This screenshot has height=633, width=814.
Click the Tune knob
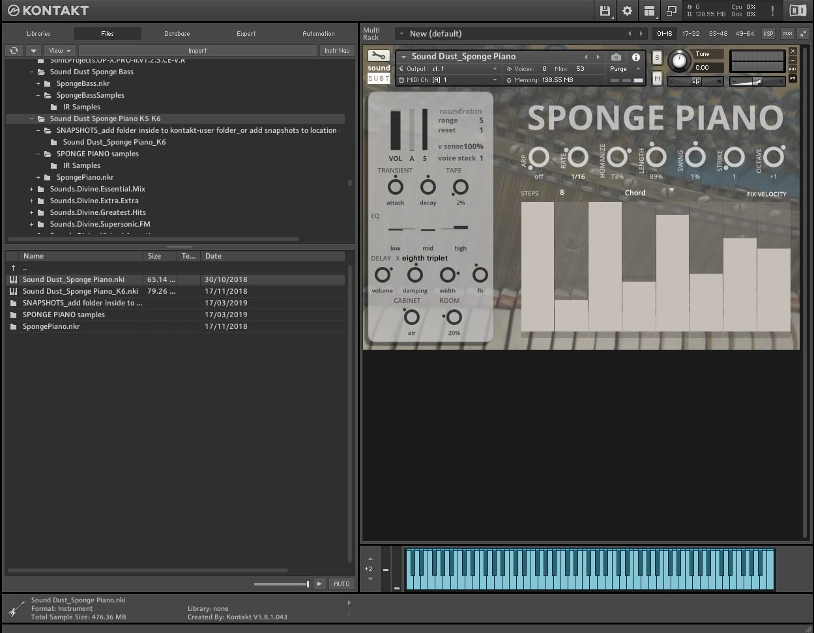[x=679, y=61]
